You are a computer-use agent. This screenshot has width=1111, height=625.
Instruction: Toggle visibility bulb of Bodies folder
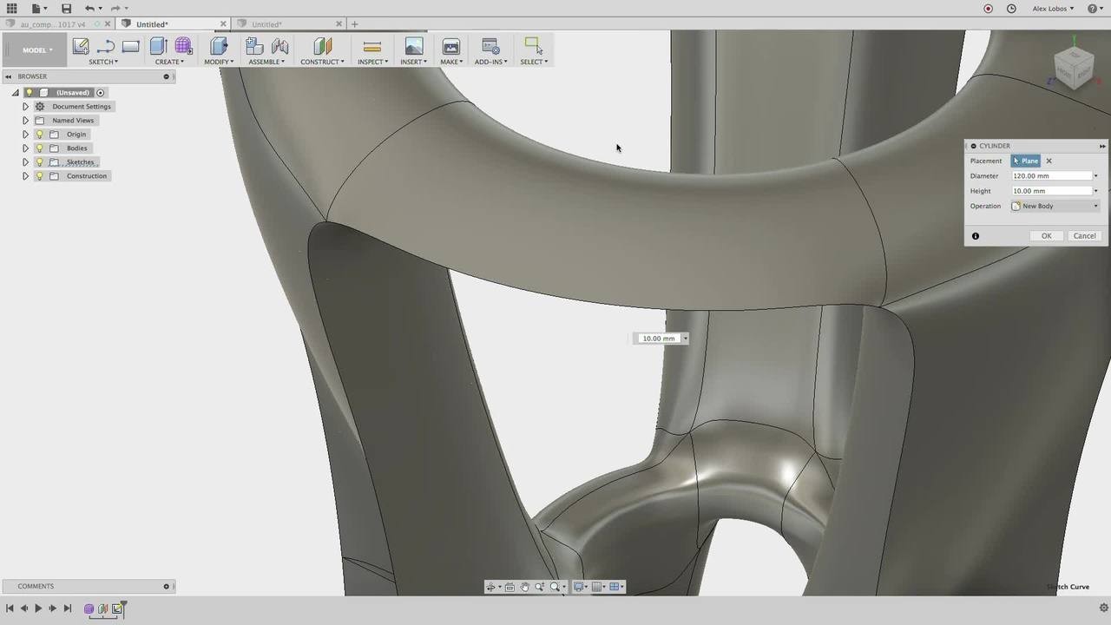tap(39, 148)
